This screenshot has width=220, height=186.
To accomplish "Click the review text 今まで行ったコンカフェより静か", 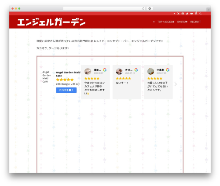I will pyautogui.click(x=95, y=88).
